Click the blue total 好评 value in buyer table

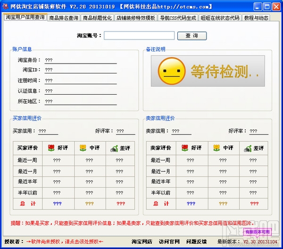(58, 204)
